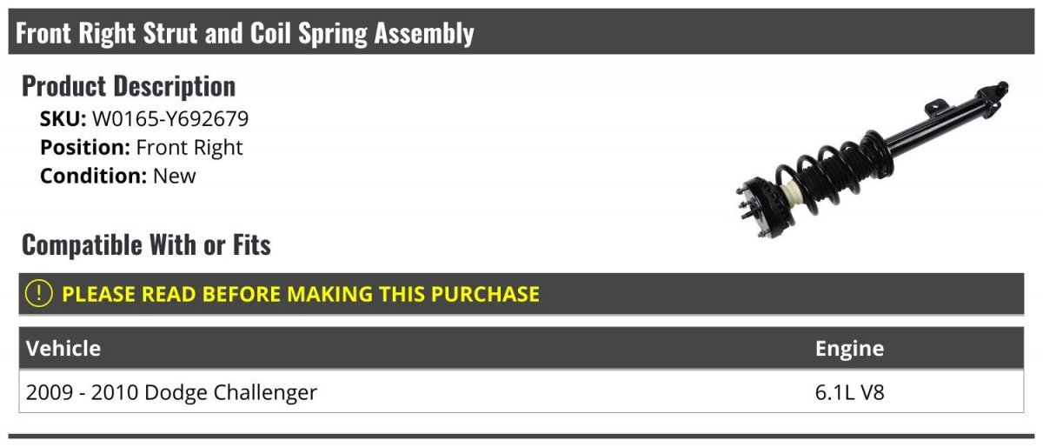The image size is (1043, 447).
Task: Select the Vehicle column header
Action: coord(63,349)
